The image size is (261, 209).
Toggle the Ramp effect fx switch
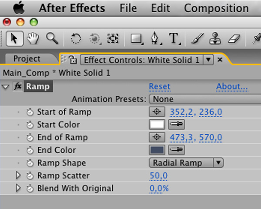(18, 87)
